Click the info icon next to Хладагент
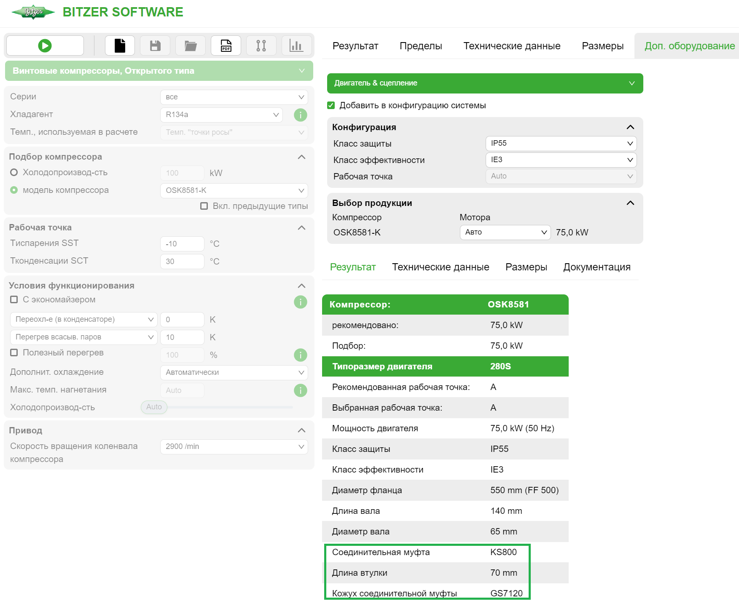 (x=301, y=115)
